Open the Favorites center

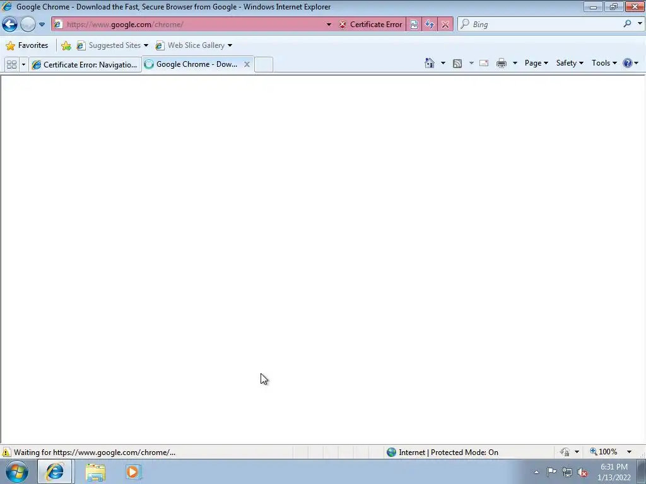tap(27, 45)
